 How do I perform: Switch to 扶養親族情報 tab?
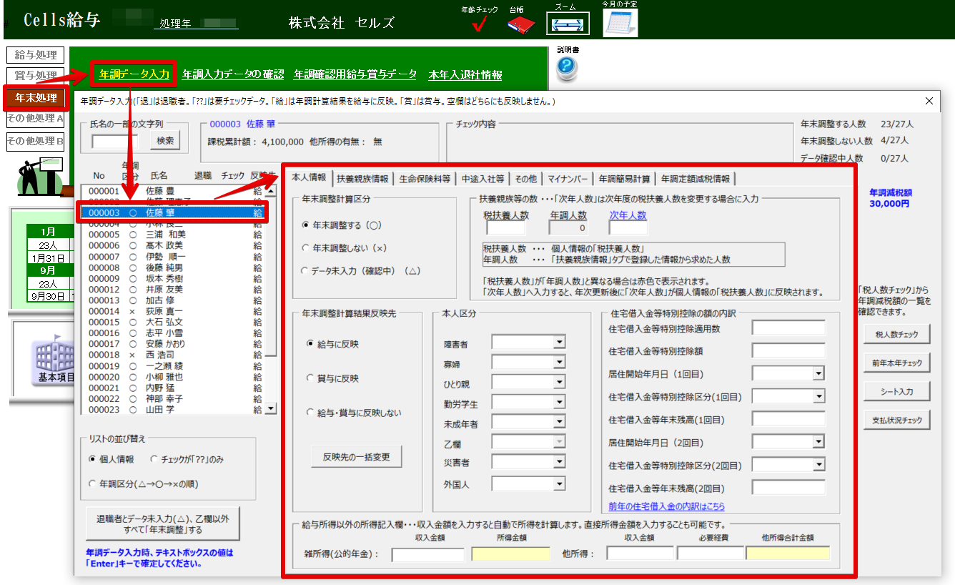pyautogui.click(x=362, y=179)
